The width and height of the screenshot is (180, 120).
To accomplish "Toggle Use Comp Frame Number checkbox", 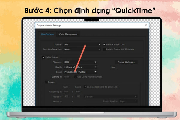I will tap(76, 77).
